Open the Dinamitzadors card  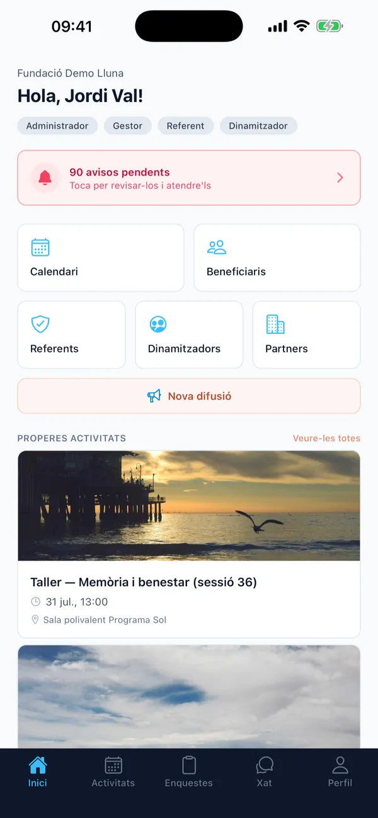pos(189,335)
